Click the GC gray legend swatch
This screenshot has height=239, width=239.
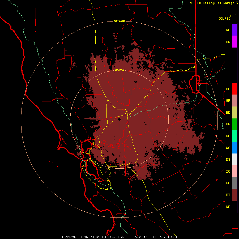click(234, 183)
